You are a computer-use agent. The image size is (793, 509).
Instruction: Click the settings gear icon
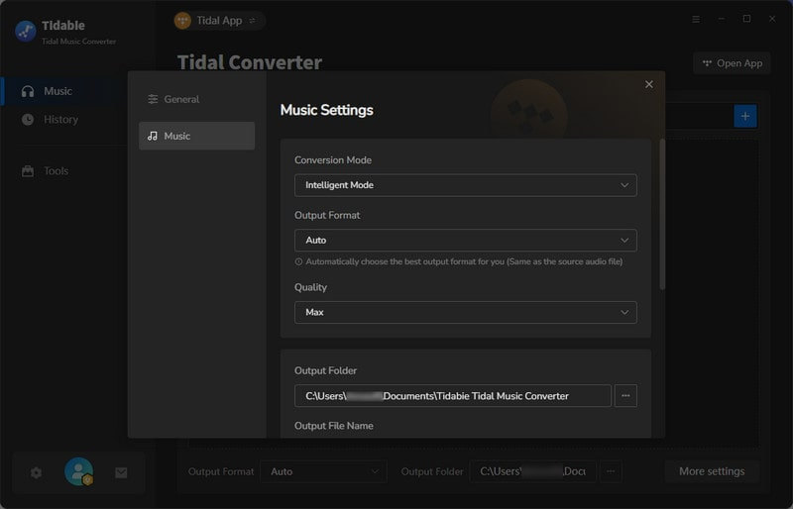(x=36, y=472)
